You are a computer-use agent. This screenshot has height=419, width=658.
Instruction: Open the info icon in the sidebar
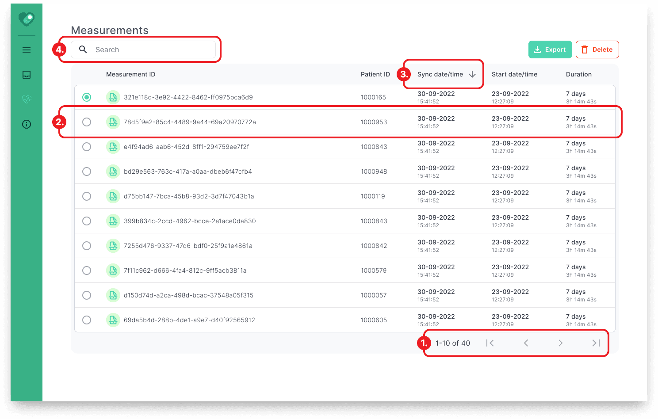[27, 124]
